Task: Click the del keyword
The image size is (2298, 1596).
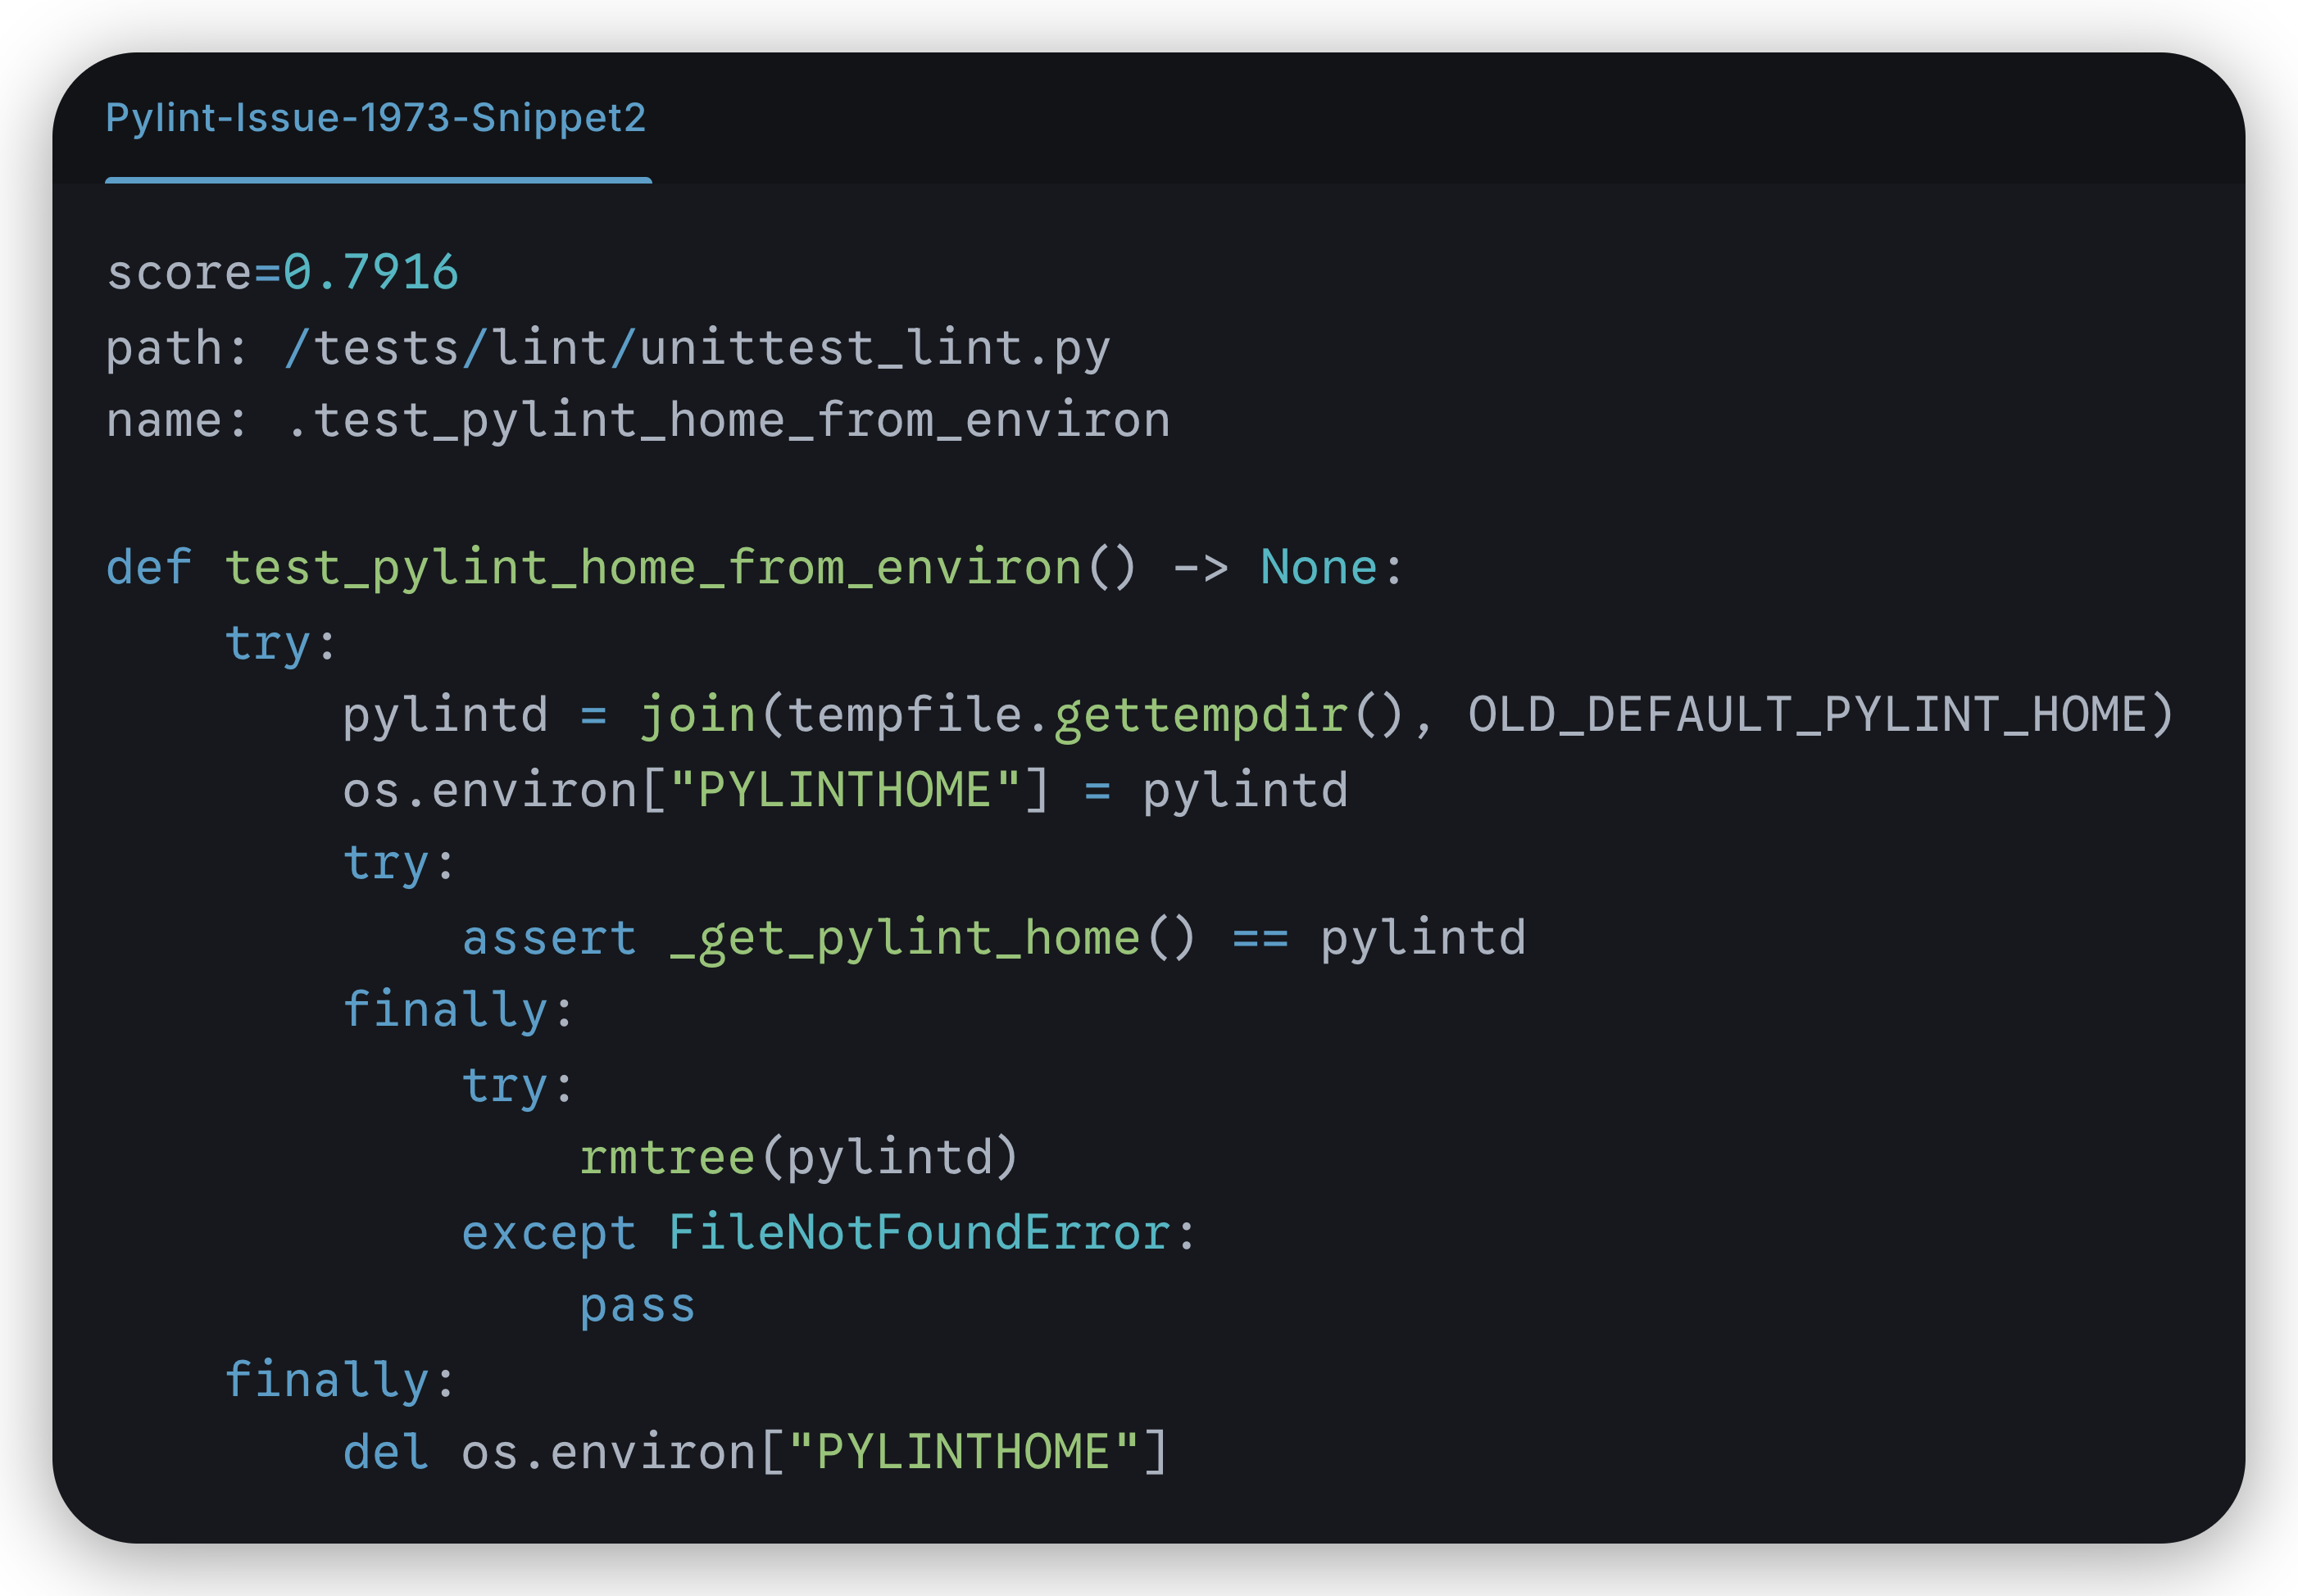Action: [x=386, y=1451]
